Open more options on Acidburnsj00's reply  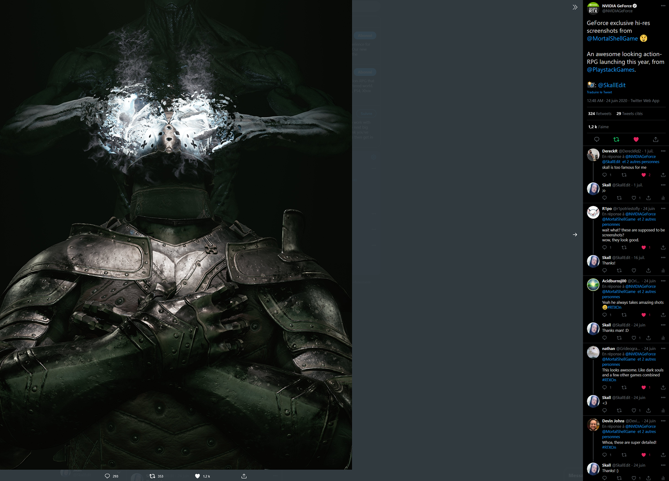tap(663, 281)
